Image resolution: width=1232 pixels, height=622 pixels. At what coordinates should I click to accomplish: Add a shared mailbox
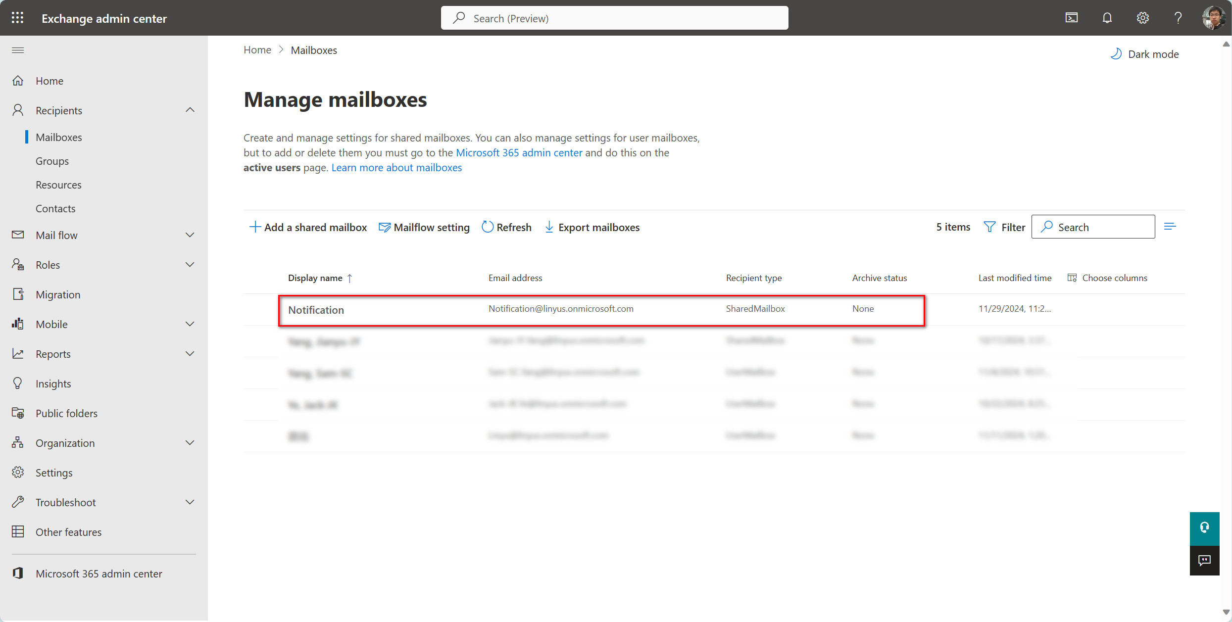click(x=308, y=227)
